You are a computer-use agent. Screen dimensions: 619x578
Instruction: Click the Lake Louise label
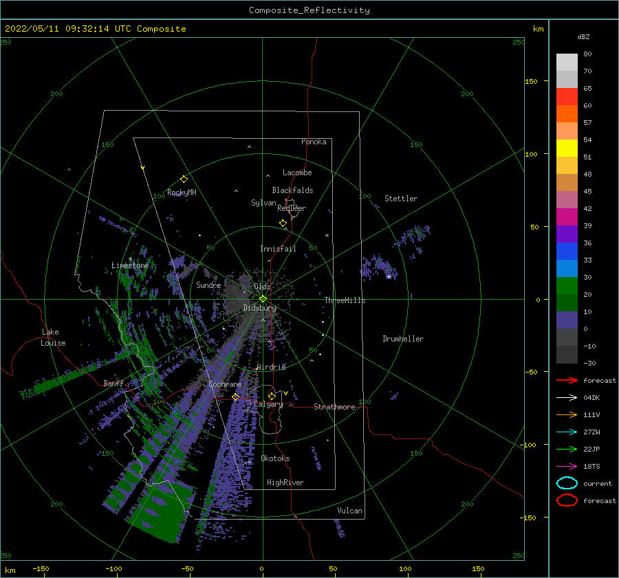(53, 337)
